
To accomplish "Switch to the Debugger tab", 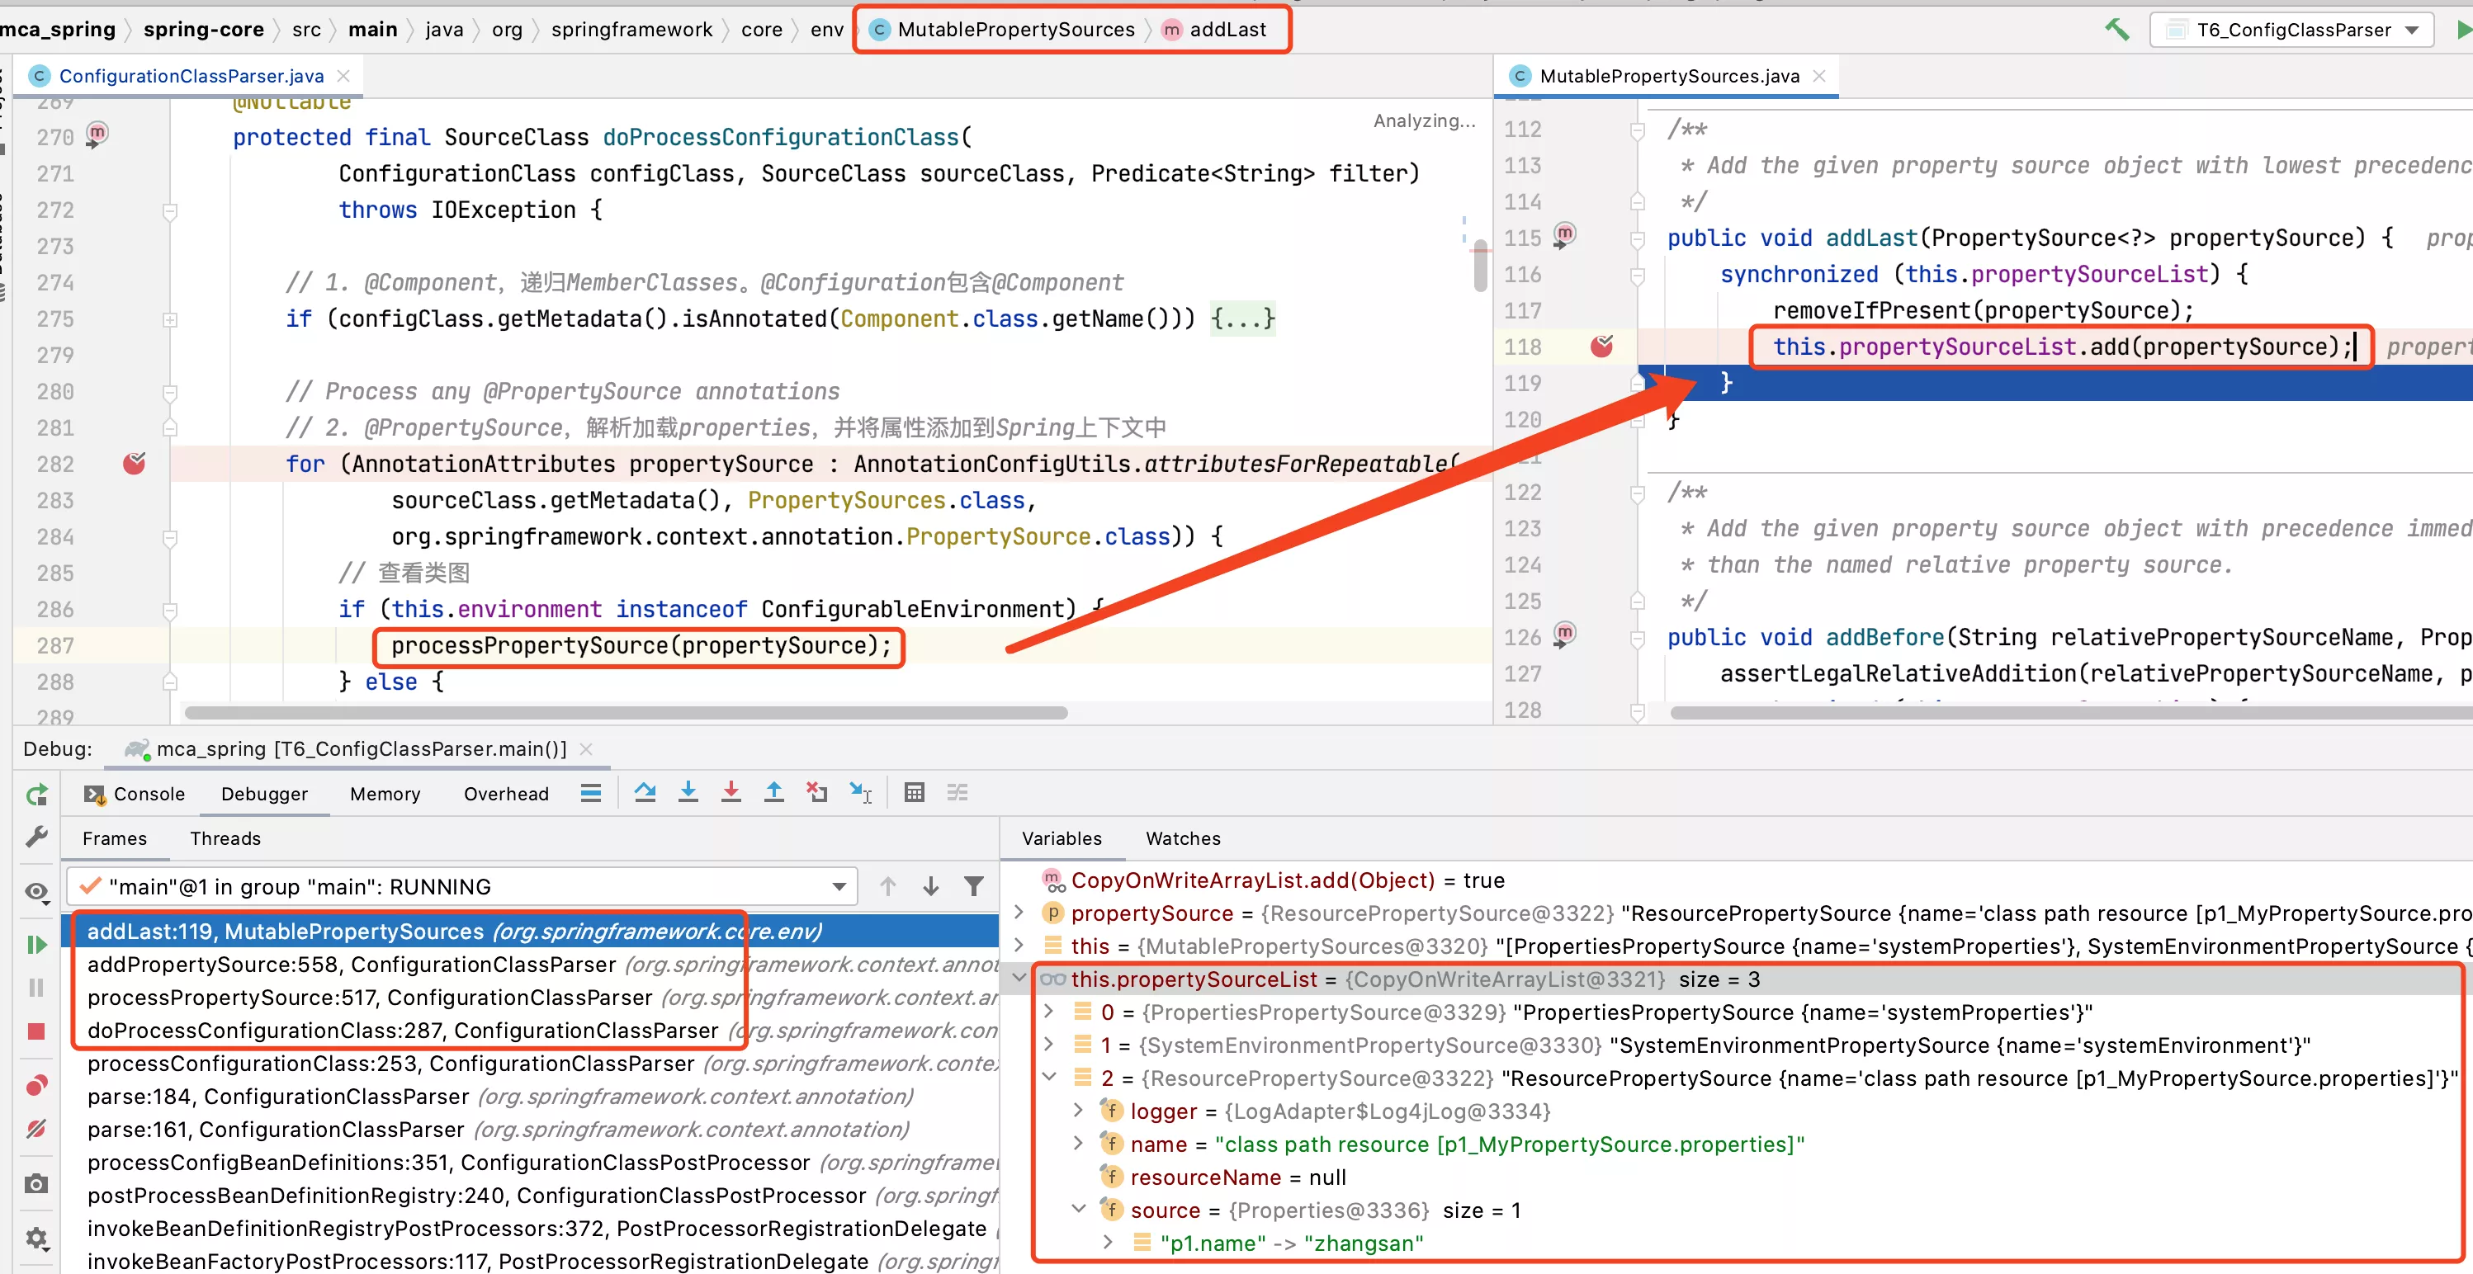I will [x=264, y=794].
